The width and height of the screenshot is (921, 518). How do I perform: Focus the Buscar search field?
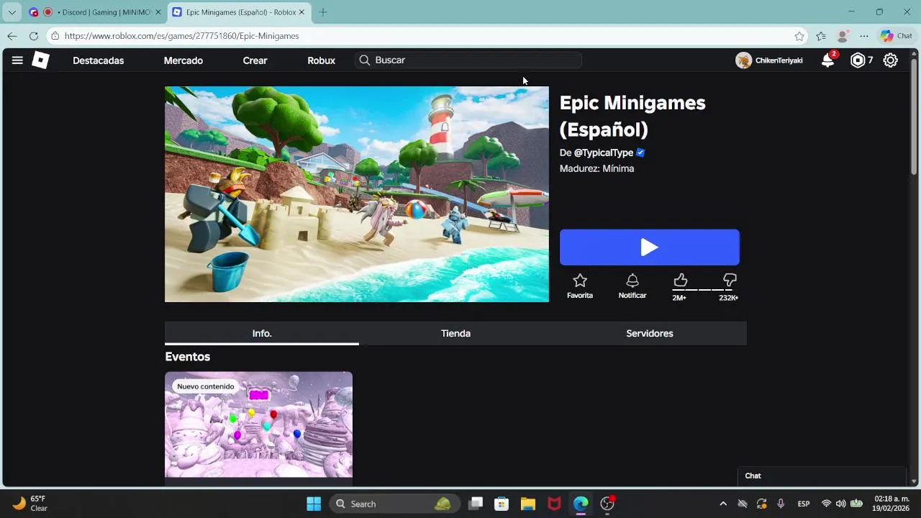pos(468,60)
